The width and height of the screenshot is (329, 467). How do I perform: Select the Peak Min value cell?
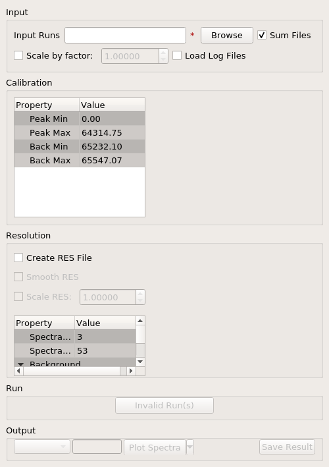pos(112,119)
